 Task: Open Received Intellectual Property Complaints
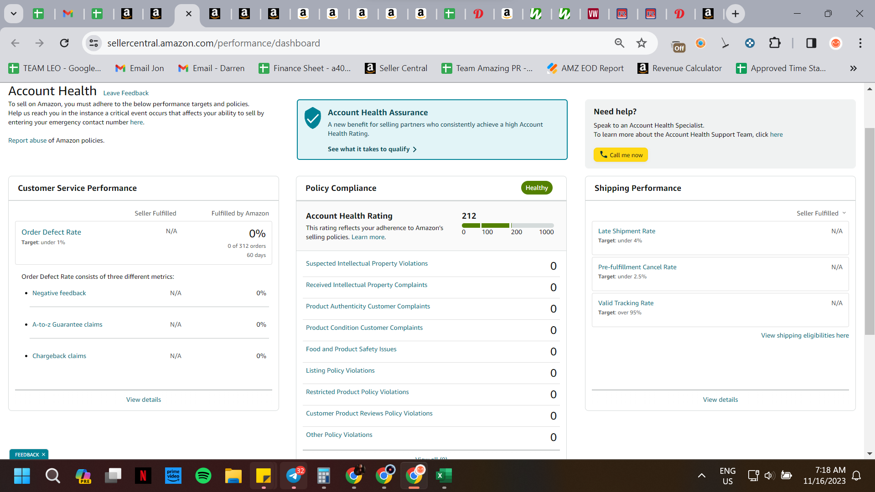pyautogui.click(x=367, y=285)
